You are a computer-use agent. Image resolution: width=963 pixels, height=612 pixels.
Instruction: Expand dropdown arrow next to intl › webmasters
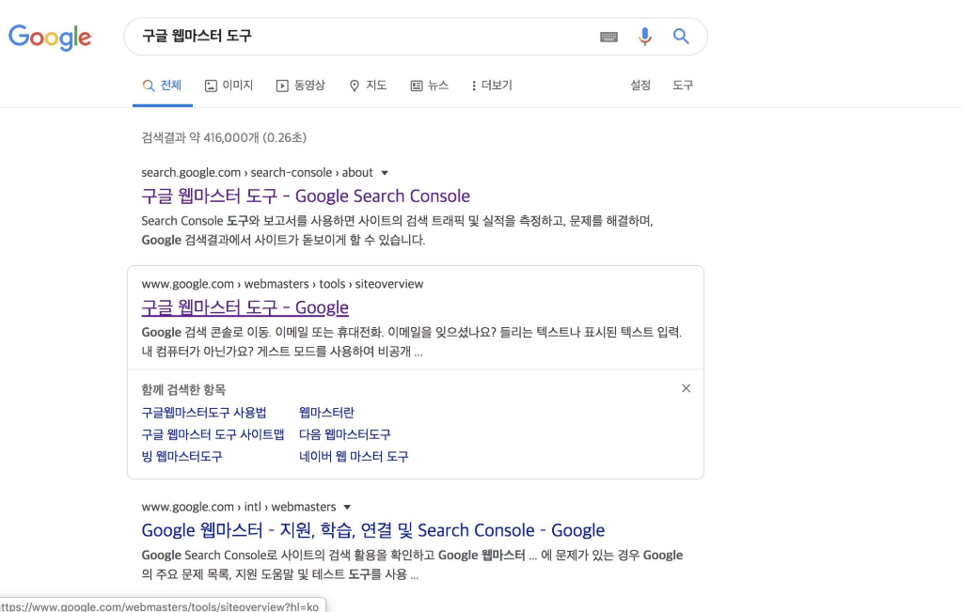pos(347,507)
